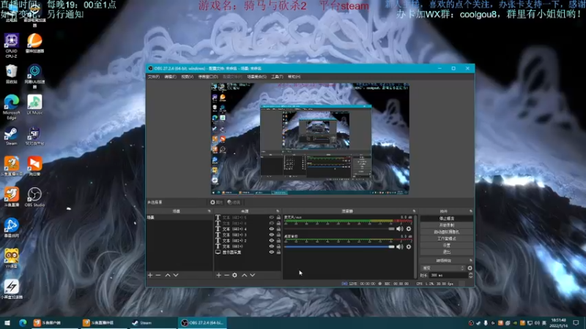Adjust the desktop audio volume slider
586x329 pixels.
point(339,246)
